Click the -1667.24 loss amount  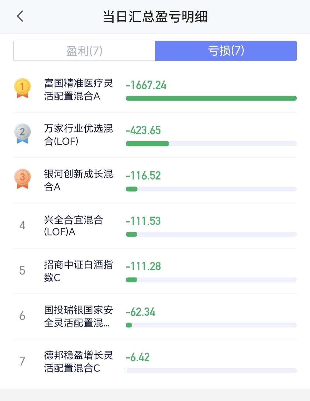(146, 85)
